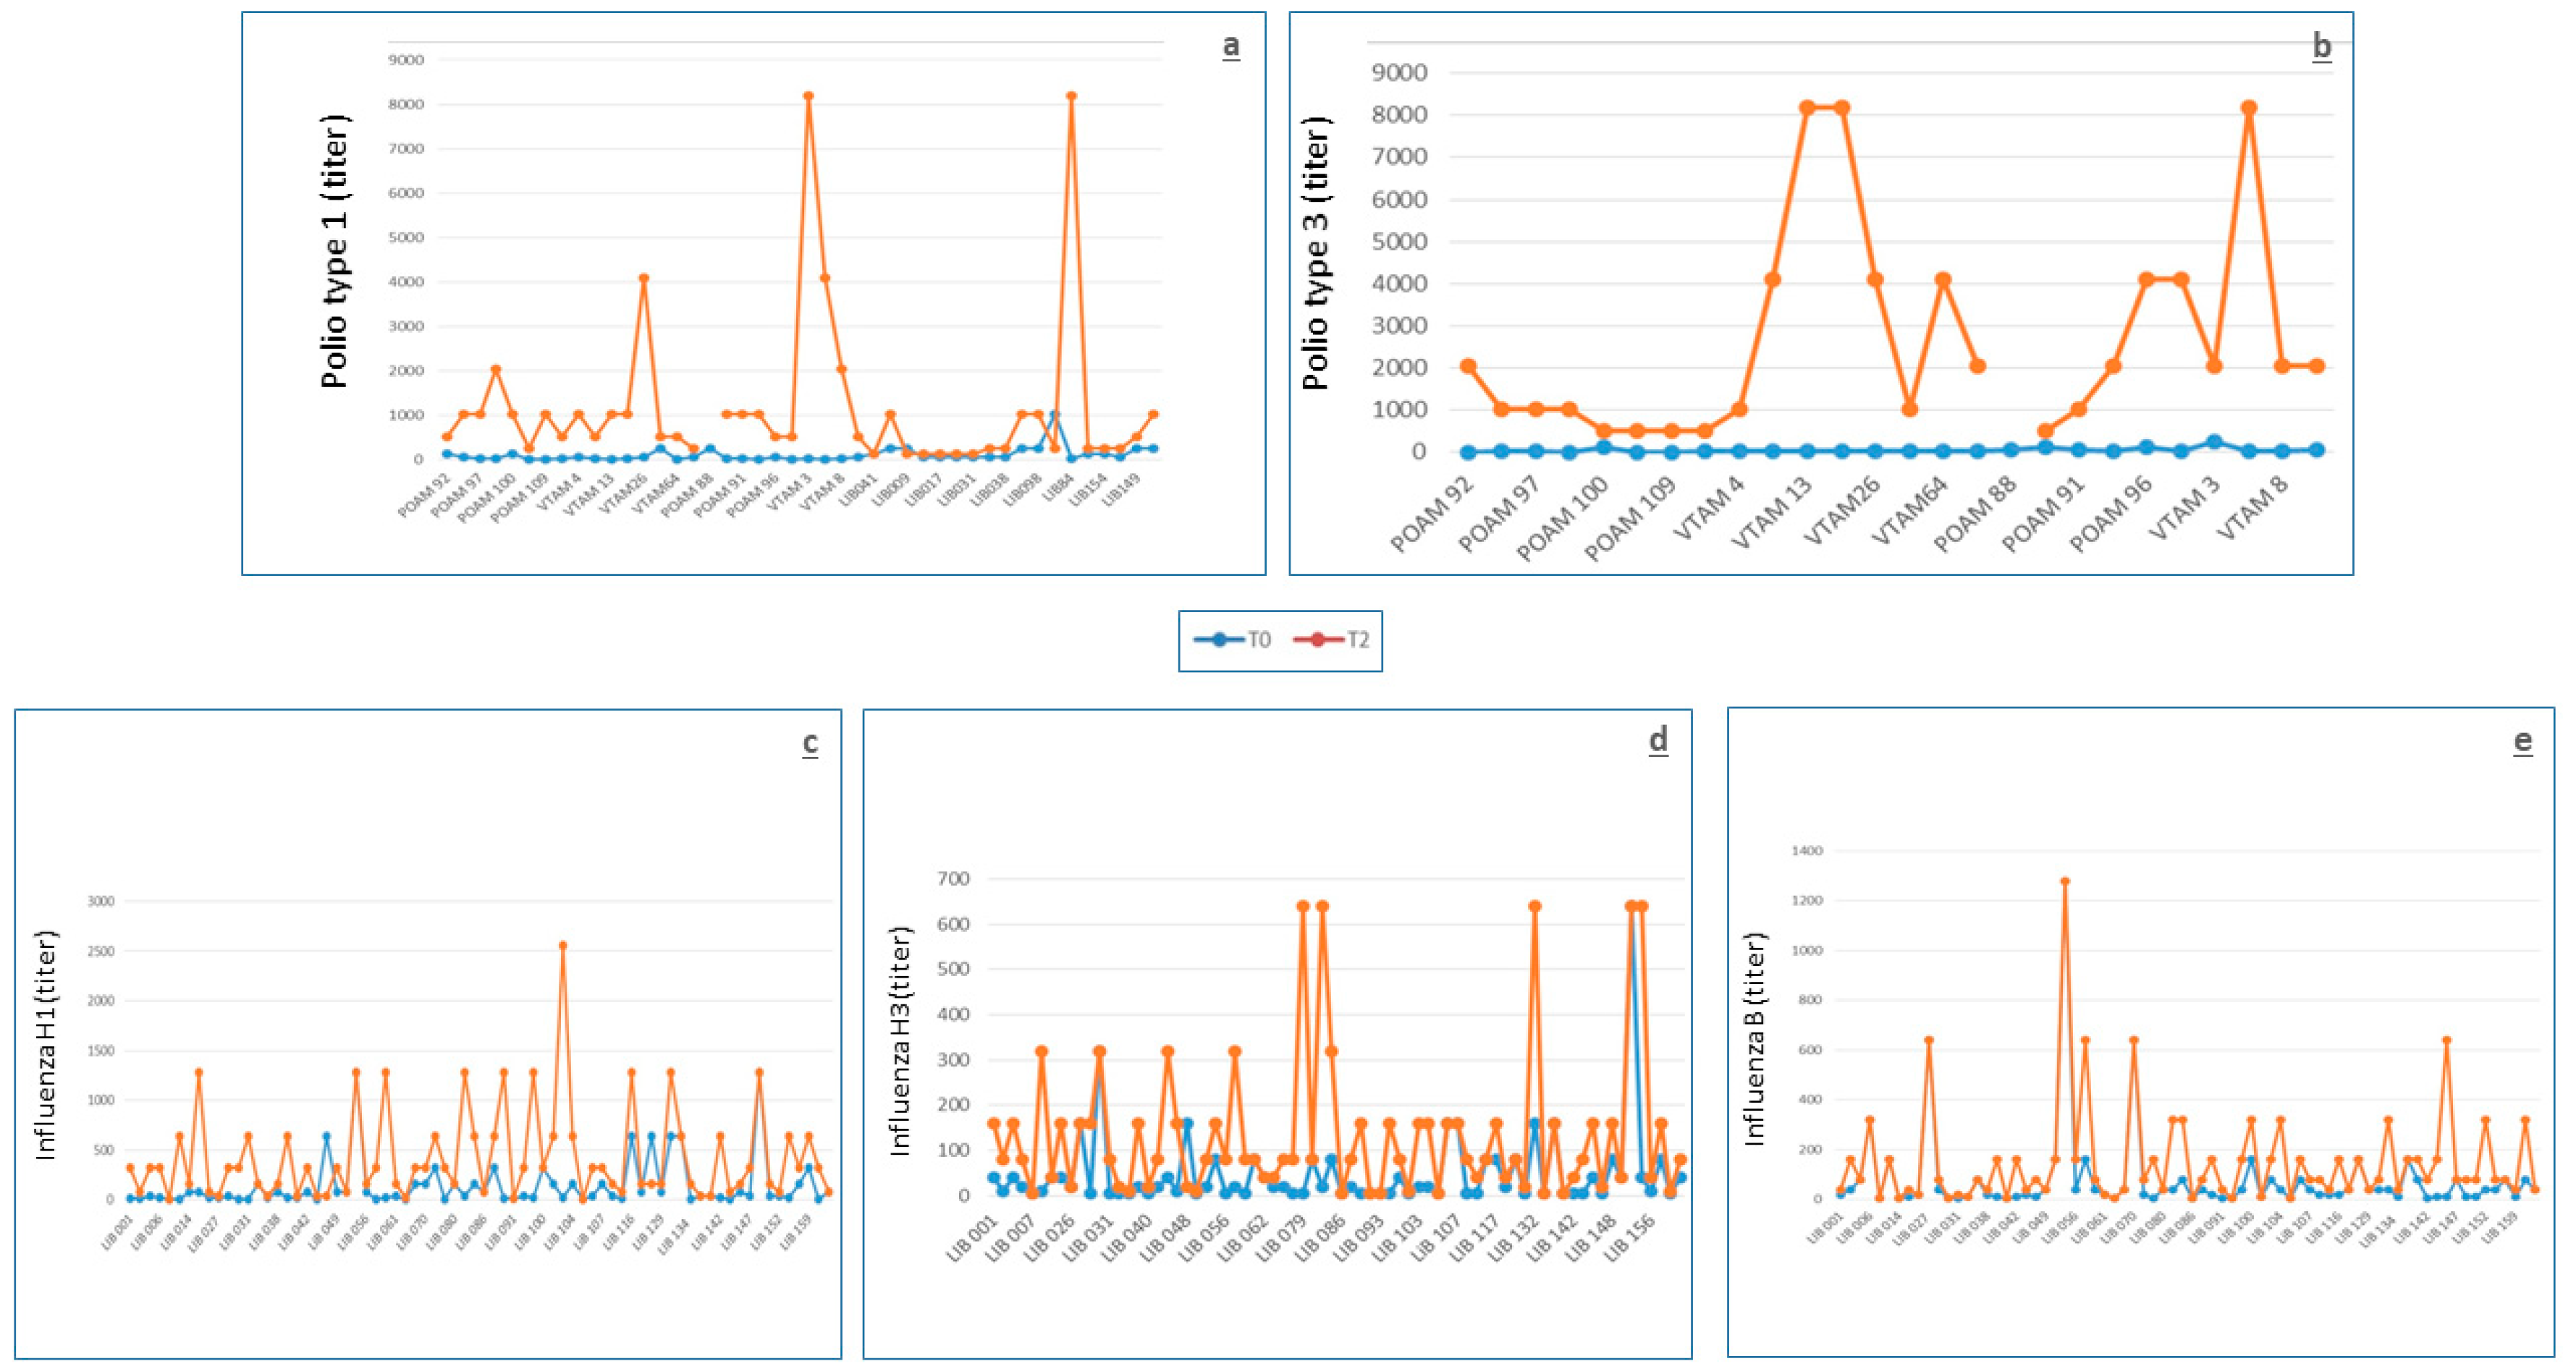2563x1369 pixels.
Task: Click the 9000 tick label in Polio type 3 chart
Action: [1399, 72]
